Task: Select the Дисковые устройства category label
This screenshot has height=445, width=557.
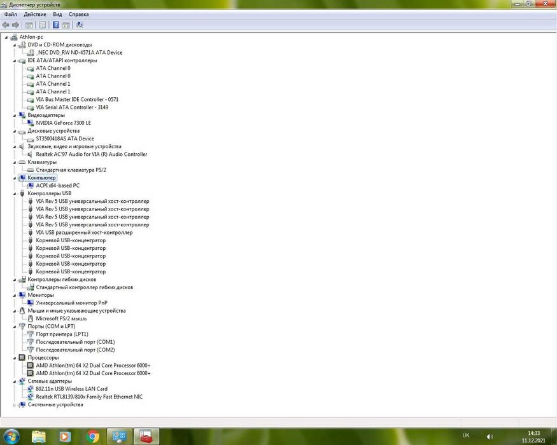Action: pos(53,131)
